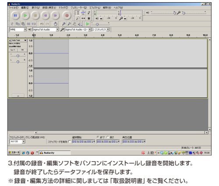Screen dimensions: 219x186
Task: Select the Envelope tool
Action: click(83, 13)
